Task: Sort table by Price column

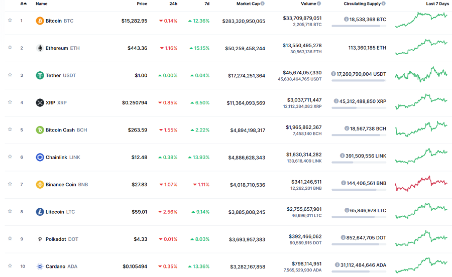Action: [x=142, y=4]
